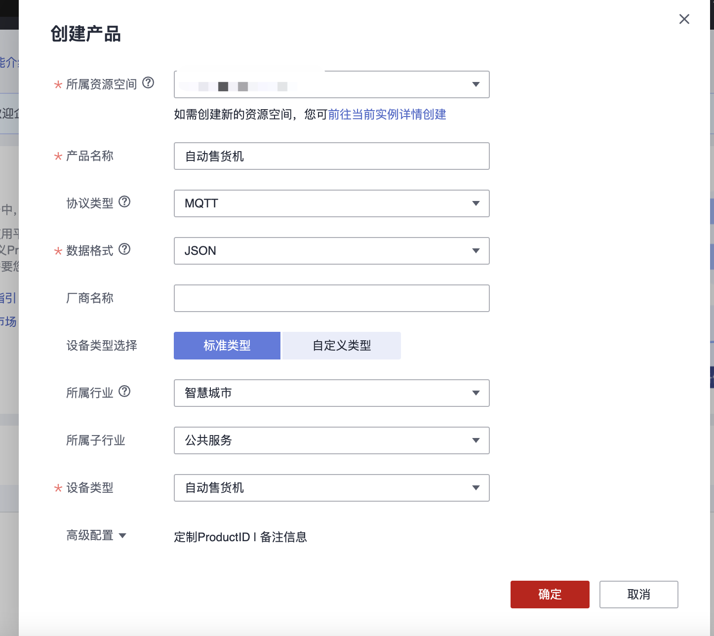714x636 pixels.
Task: Click help icon next to 数据格式
Action: coord(124,249)
